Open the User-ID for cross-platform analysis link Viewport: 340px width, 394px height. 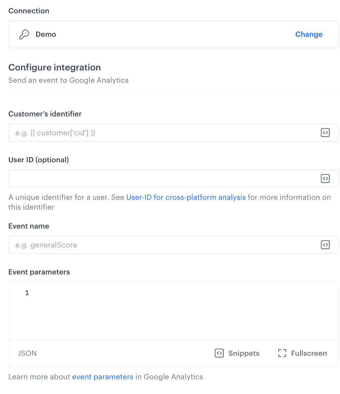point(185,197)
